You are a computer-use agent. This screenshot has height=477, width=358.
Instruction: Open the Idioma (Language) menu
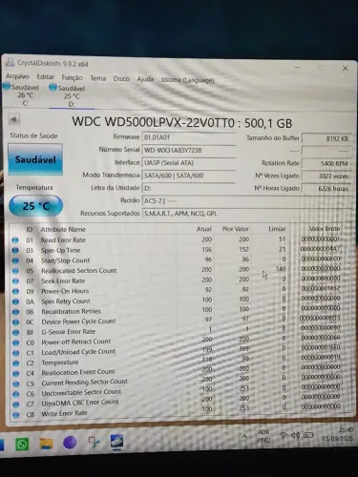tap(187, 80)
